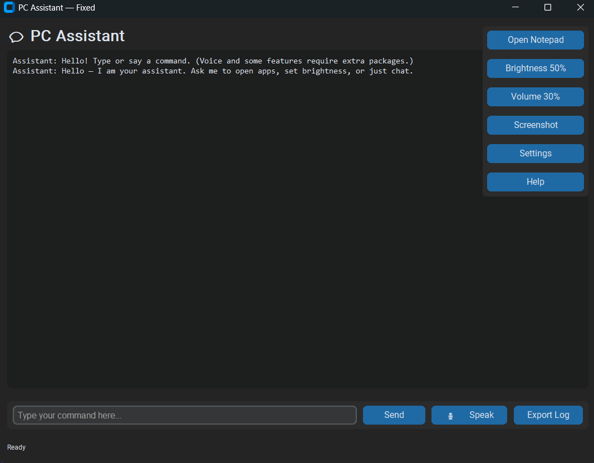Start a voice command with Speak
594x463 pixels.
tap(469, 415)
